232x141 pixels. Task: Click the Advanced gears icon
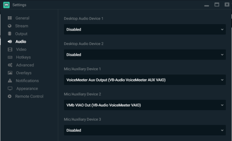pos(10,65)
